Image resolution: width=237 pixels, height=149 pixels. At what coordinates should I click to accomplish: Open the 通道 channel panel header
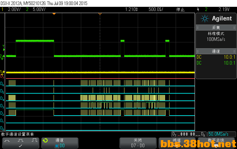[216, 51]
